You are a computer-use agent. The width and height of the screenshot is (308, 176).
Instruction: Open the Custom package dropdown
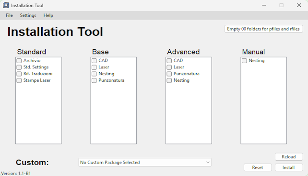145,162
